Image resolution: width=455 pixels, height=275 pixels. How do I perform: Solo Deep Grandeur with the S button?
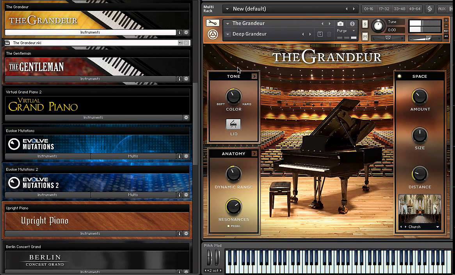point(365,24)
